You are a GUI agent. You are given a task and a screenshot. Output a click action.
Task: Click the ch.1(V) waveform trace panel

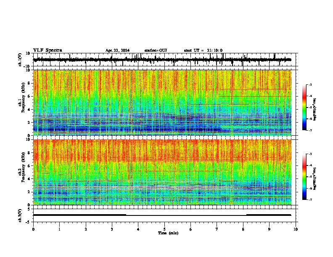[164, 60]
